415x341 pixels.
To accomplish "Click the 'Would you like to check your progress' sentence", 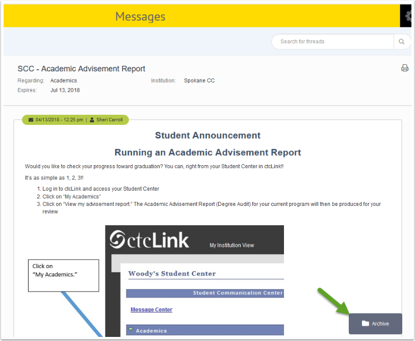I will click(x=154, y=166).
